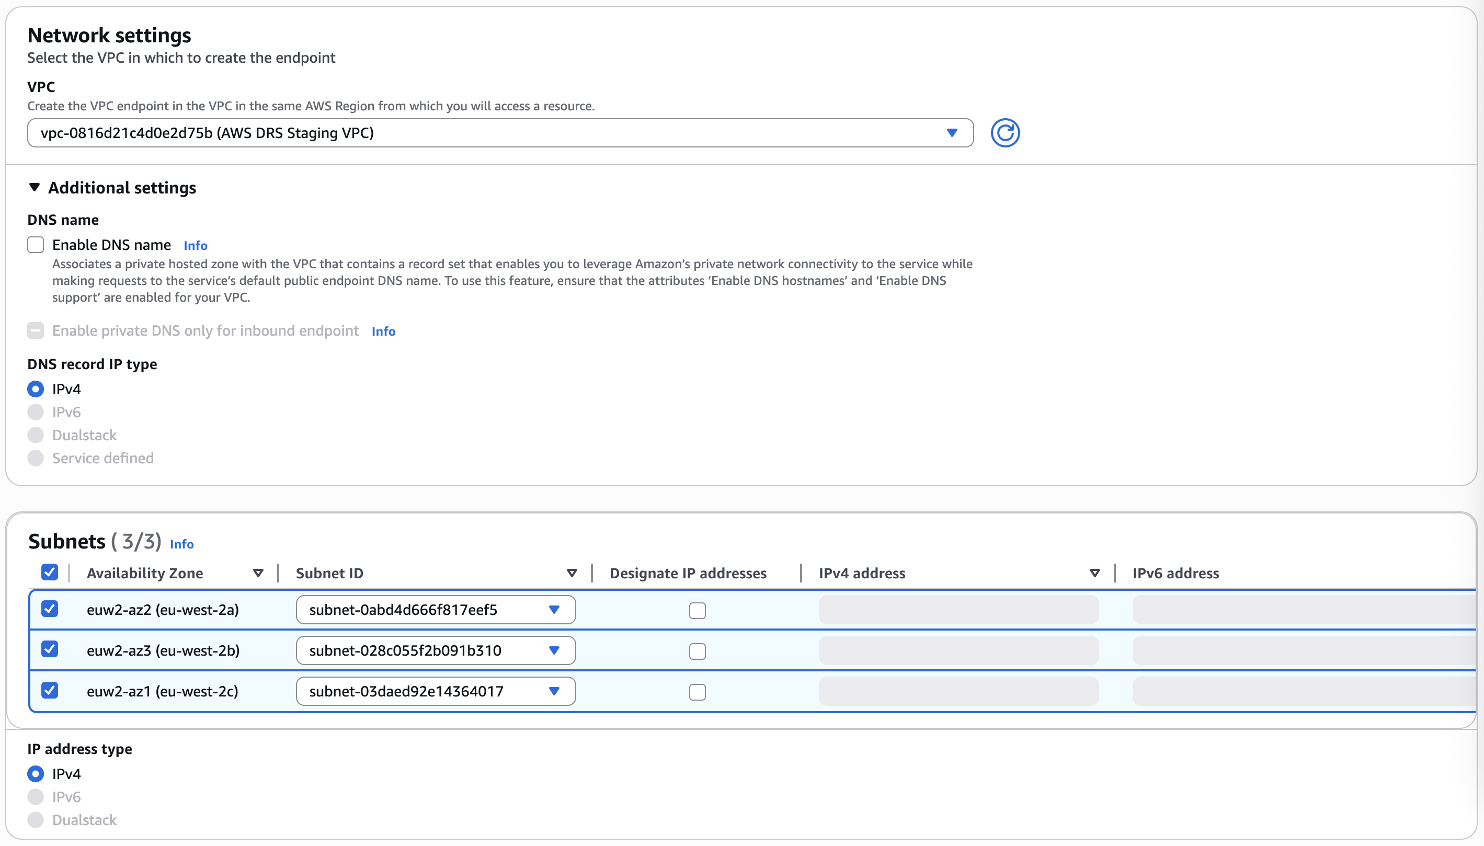Choose Dualstack under IP address type
This screenshot has width=1484, height=846.
pos(36,819)
